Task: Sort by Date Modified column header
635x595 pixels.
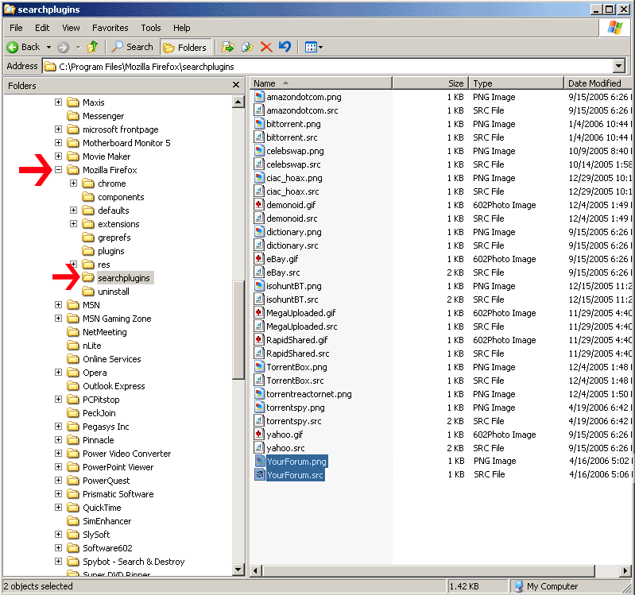Action: (598, 83)
